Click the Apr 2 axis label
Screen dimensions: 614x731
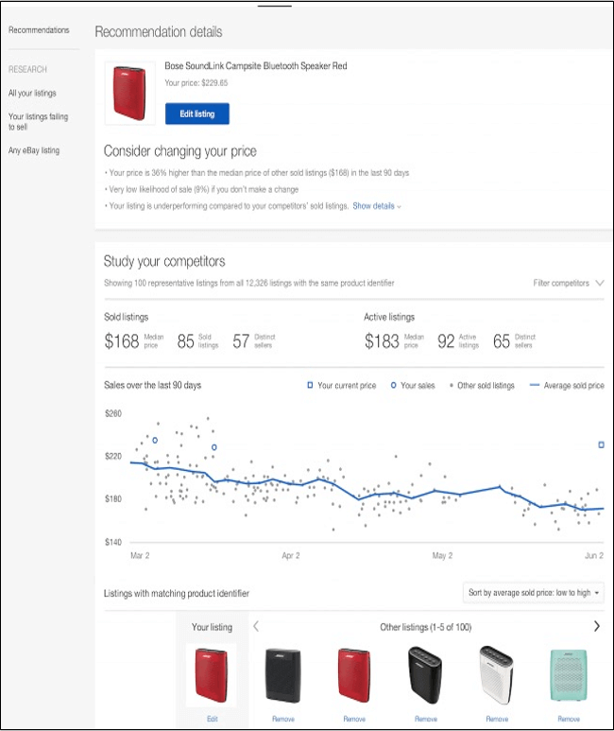point(291,555)
